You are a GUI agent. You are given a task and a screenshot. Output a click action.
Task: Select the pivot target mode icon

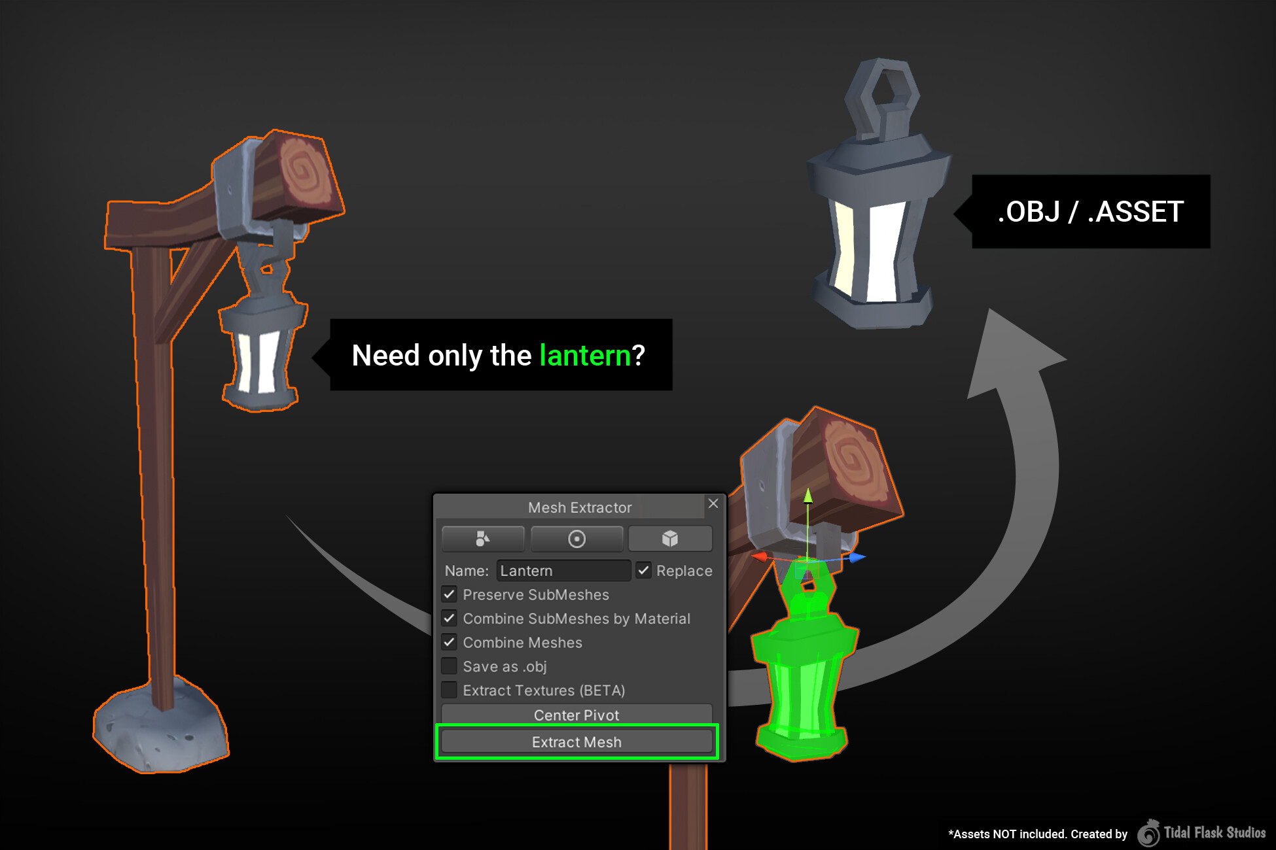pos(577,539)
